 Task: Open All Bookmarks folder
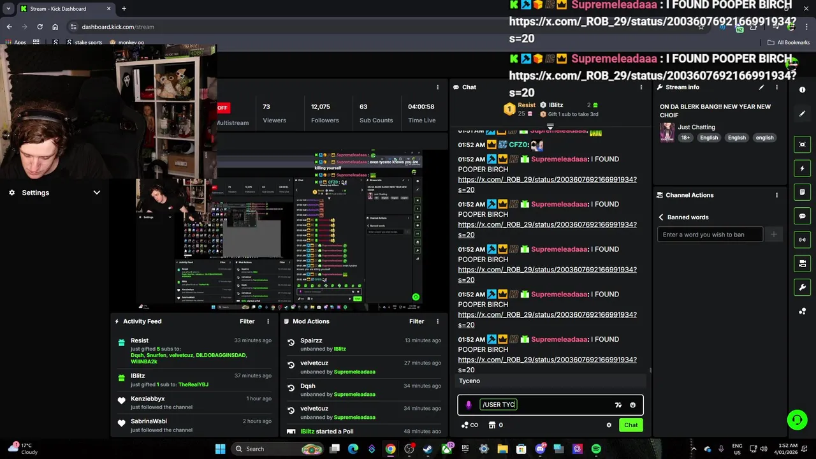[789, 43]
